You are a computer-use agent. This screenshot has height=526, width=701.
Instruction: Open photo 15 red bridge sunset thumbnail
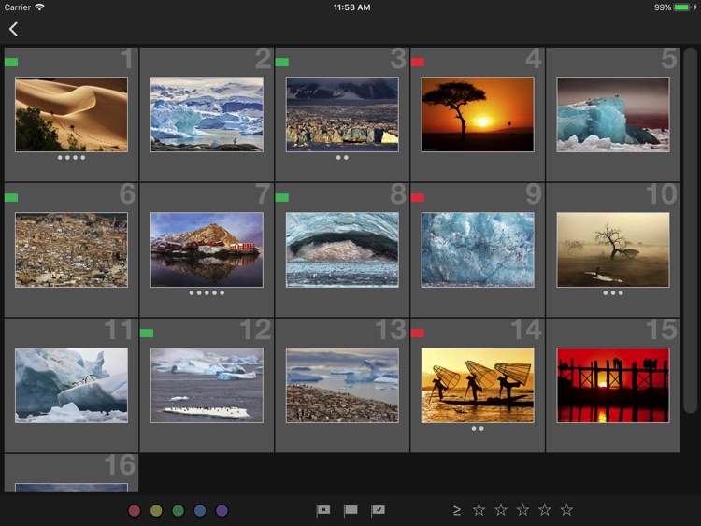613,385
